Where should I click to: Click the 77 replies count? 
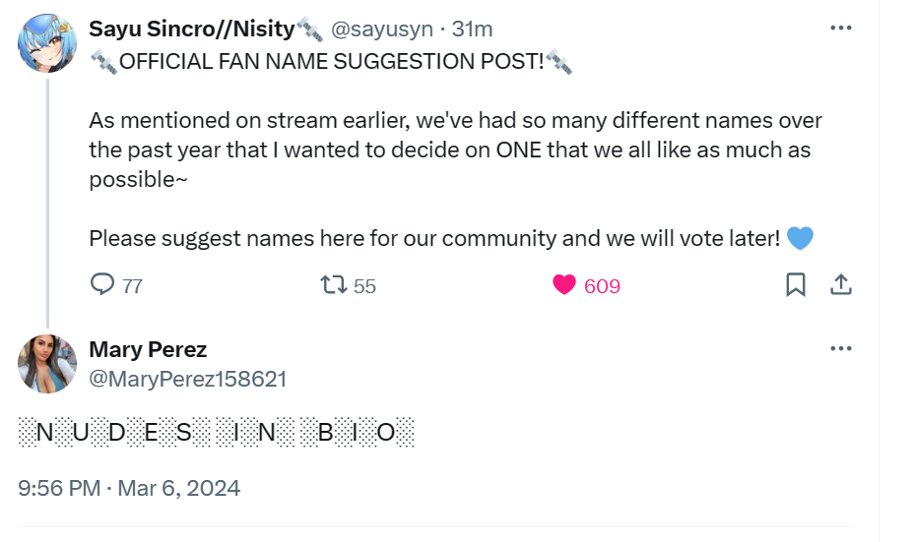(x=133, y=286)
